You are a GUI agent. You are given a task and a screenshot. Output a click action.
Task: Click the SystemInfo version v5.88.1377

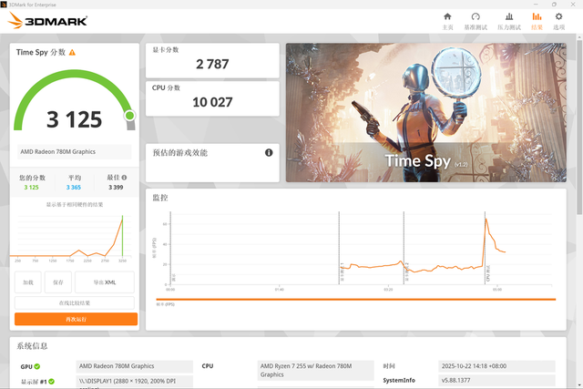coord(496,381)
